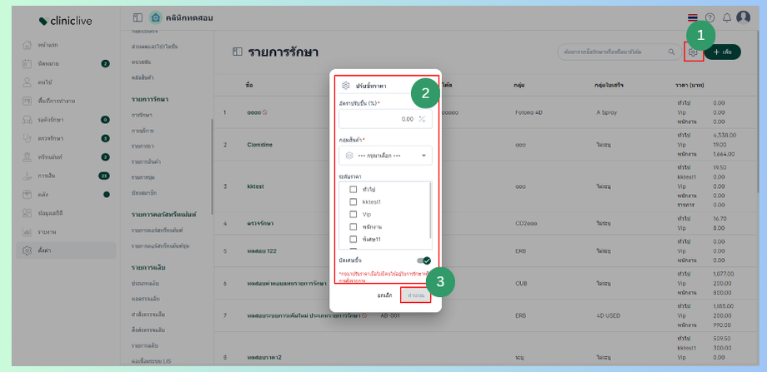Image resolution: width=767 pixels, height=372 pixels.
Task: Click the Fotona 4D group cell
Action: click(529, 112)
